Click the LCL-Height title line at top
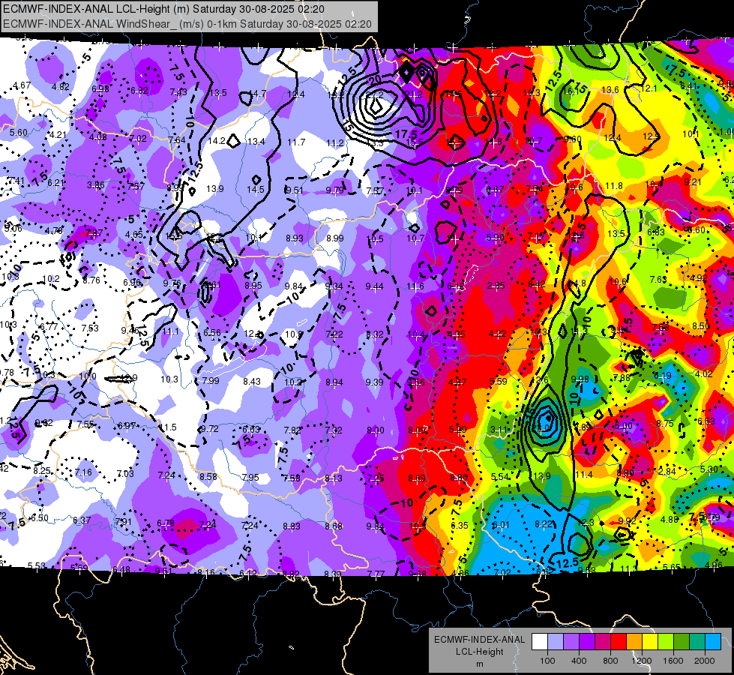The height and width of the screenshot is (675, 734). point(164,9)
